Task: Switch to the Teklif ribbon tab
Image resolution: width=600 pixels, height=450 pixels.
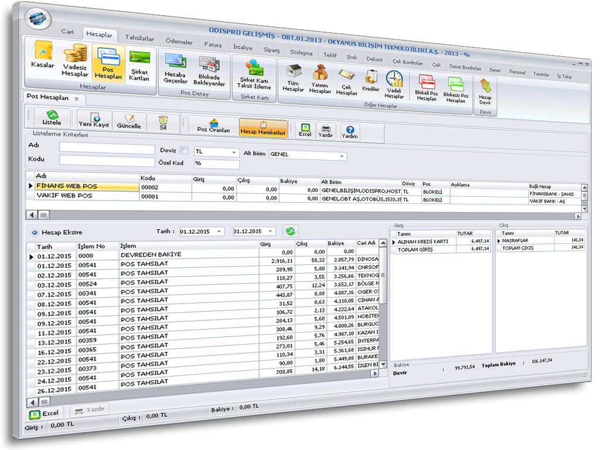Action: [x=330, y=55]
